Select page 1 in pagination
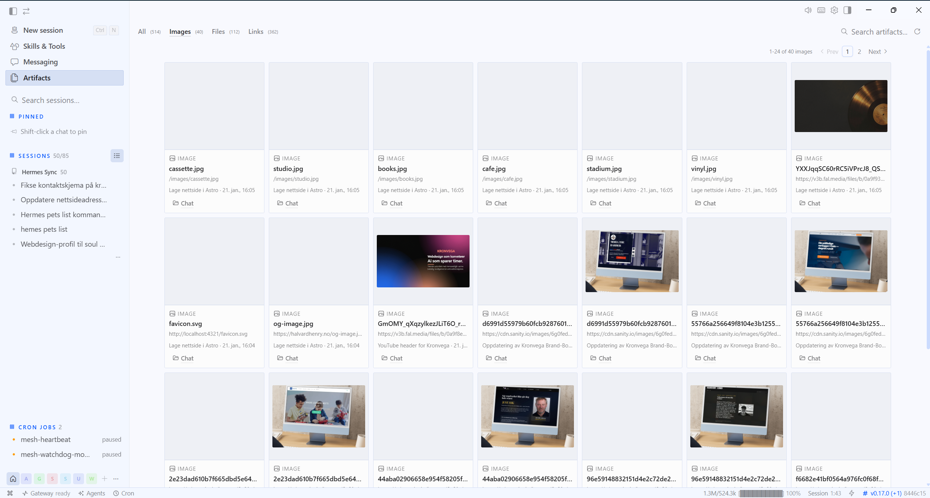Image resolution: width=930 pixels, height=498 pixels. pos(847,52)
